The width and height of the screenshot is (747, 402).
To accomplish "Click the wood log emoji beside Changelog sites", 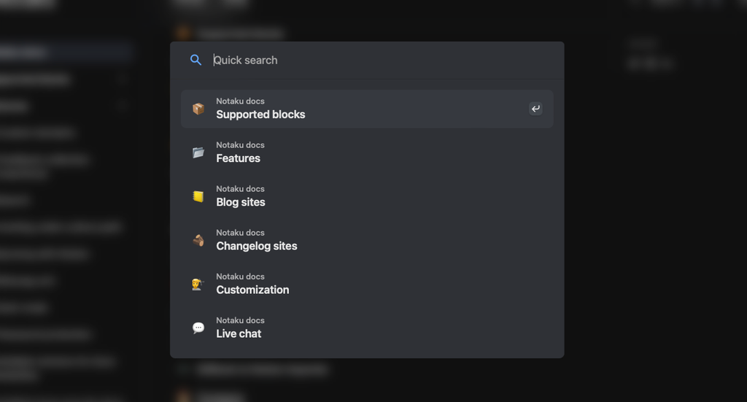I will [198, 240].
